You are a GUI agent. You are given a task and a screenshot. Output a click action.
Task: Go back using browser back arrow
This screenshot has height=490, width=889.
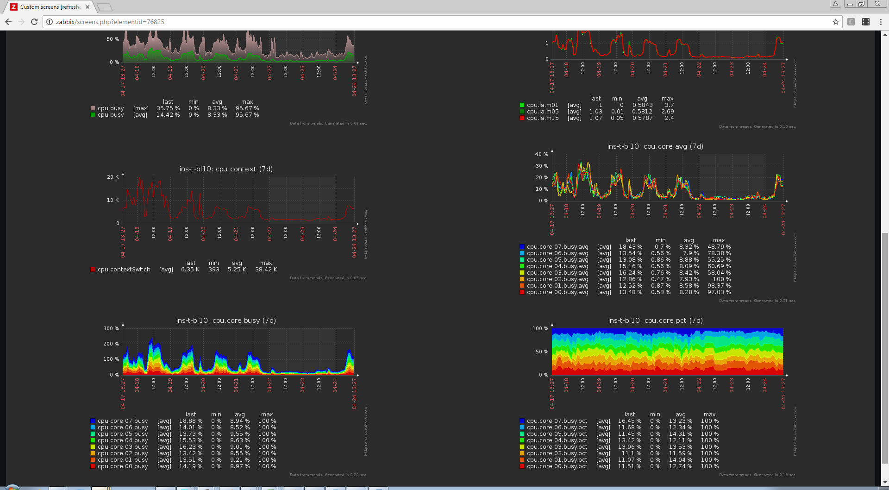(8, 22)
